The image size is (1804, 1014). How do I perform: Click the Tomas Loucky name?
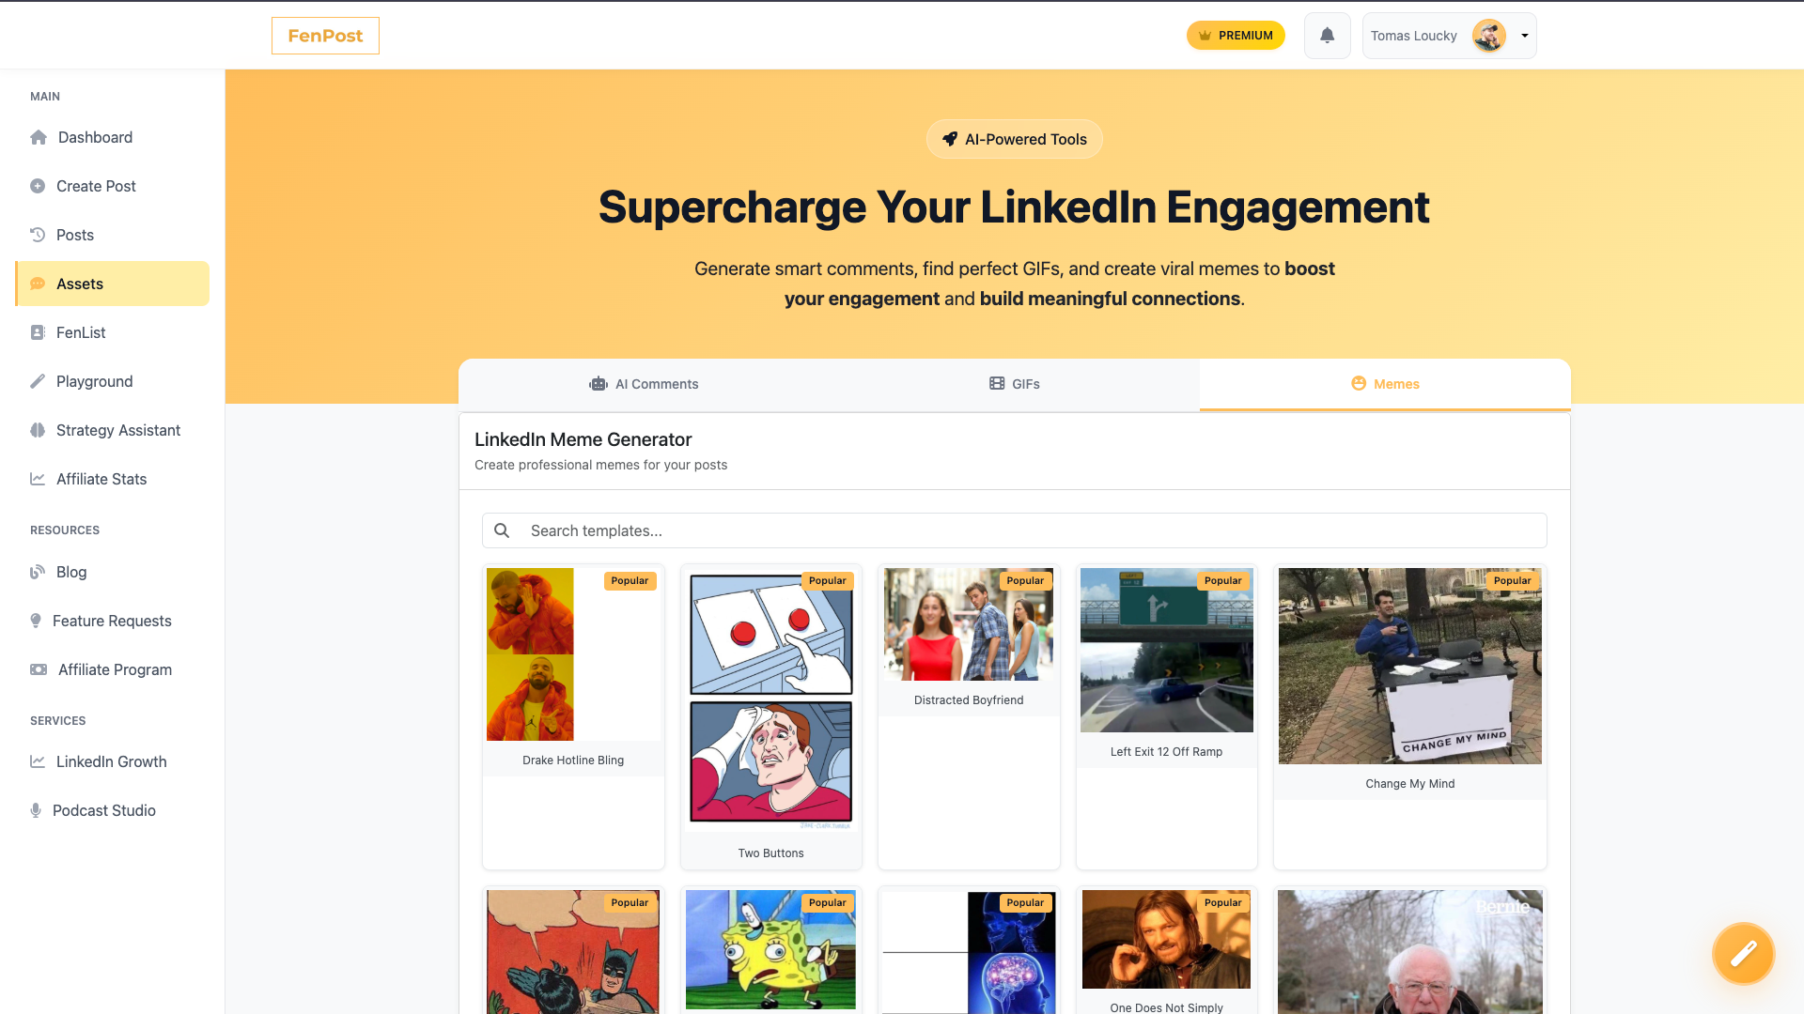(x=1413, y=36)
